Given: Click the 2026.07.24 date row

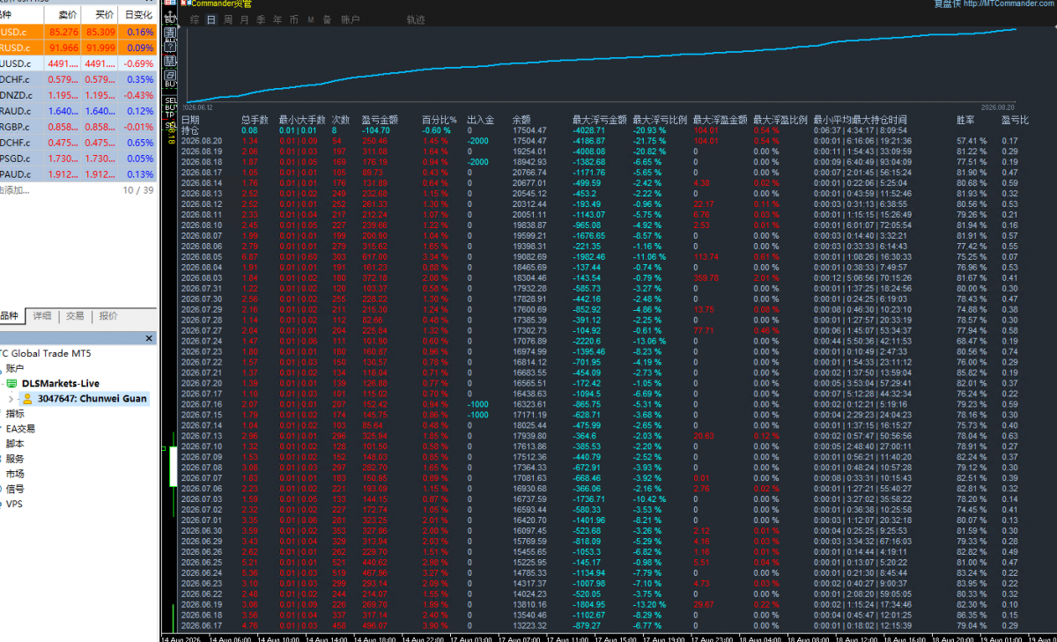Looking at the screenshot, I should (x=606, y=341).
